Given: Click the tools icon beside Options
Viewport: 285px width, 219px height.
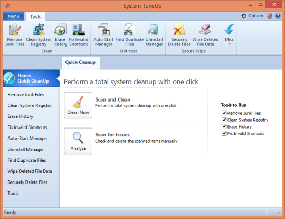Looking at the screenshot, I should 270,16.
